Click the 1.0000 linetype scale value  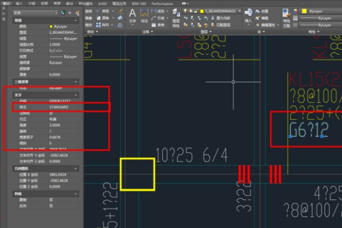click(x=55, y=44)
